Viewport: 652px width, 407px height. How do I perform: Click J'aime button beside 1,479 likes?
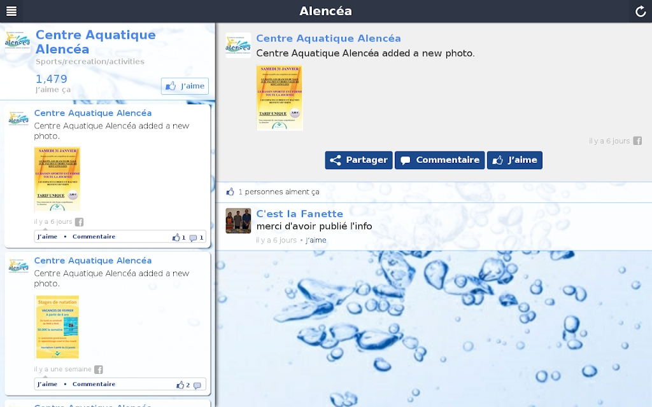tap(185, 86)
